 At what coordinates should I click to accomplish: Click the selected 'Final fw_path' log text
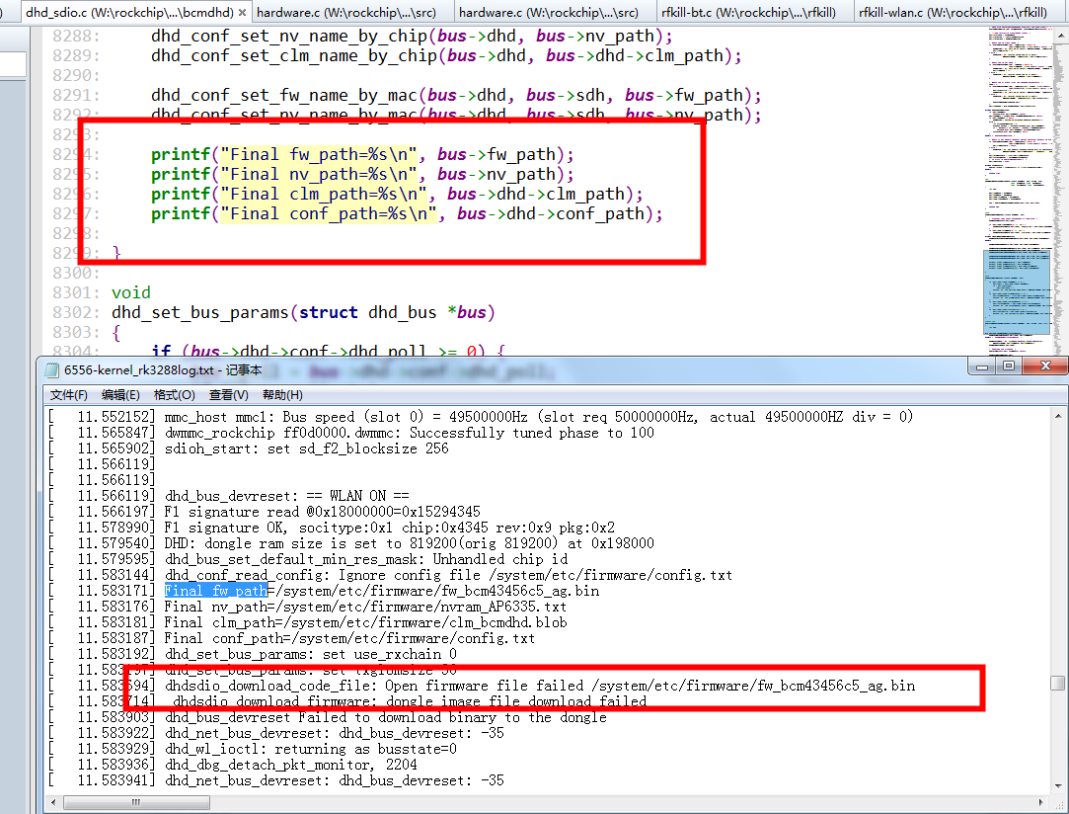(x=215, y=591)
